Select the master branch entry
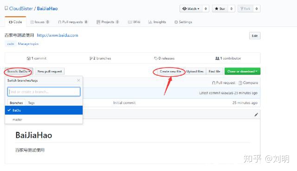Screen dimensions: 297x171 click(44, 119)
